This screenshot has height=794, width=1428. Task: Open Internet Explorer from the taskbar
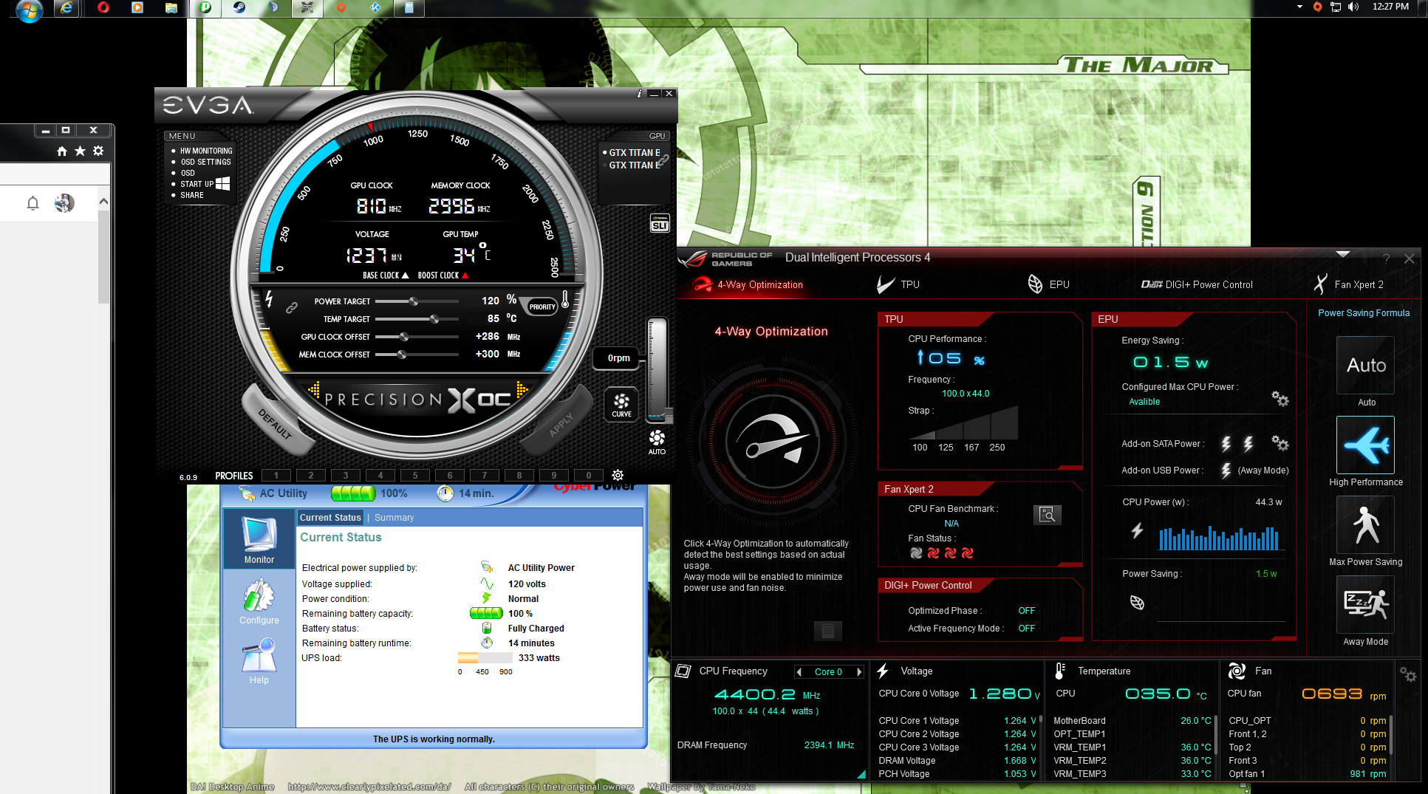point(66,7)
